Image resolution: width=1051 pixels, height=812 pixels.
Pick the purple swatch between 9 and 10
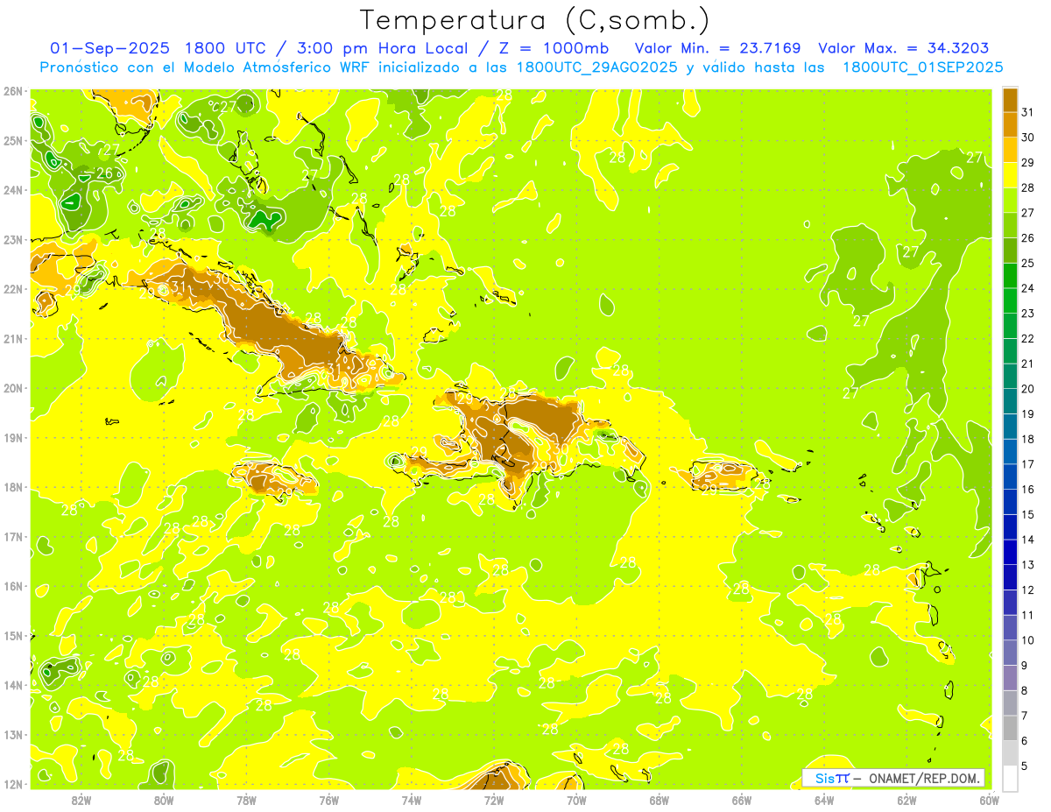(1010, 652)
